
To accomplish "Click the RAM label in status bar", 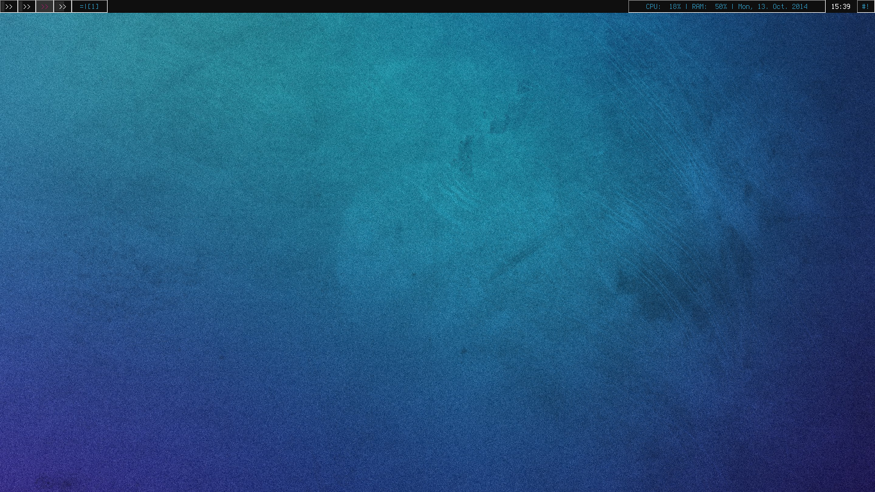I will [699, 6].
